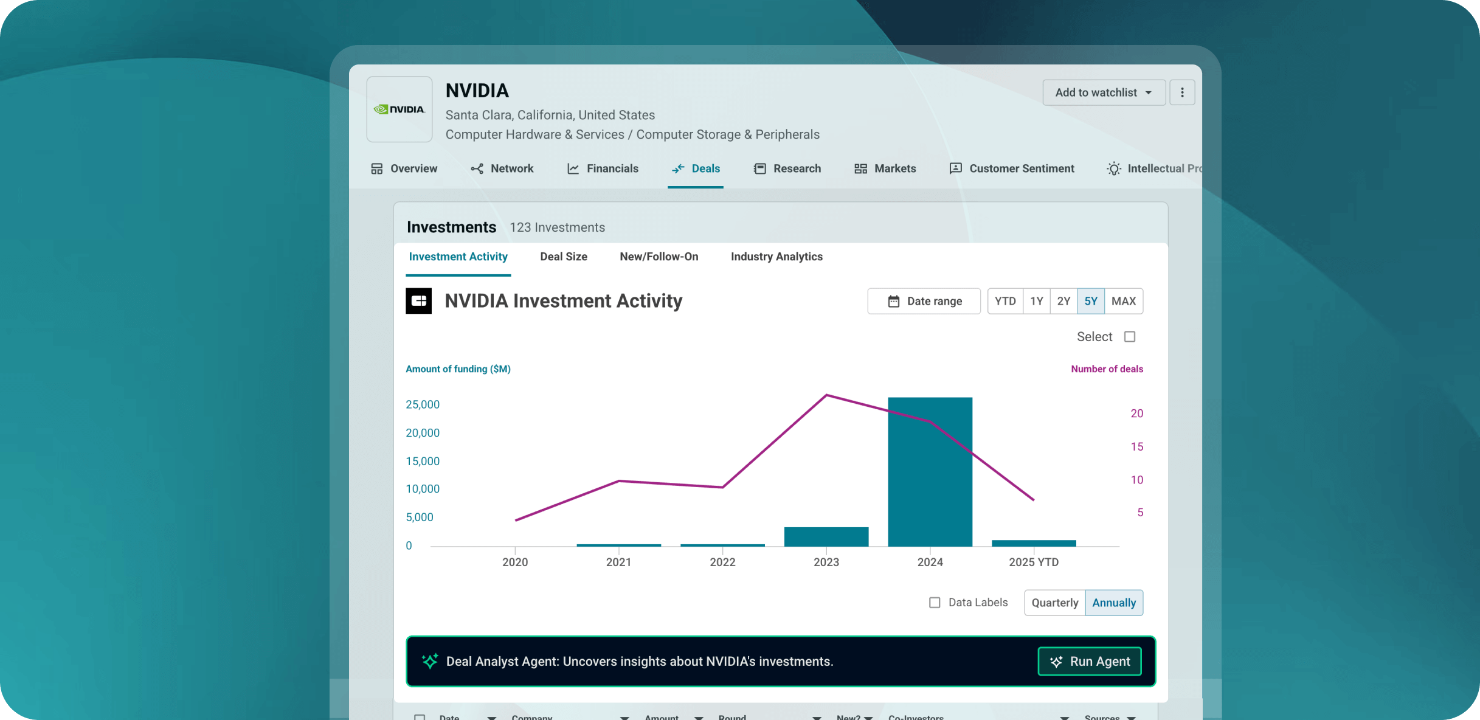This screenshot has width=1480, height=720.
Task: Open the Industry Analytics tab
Action: [776, 257]
